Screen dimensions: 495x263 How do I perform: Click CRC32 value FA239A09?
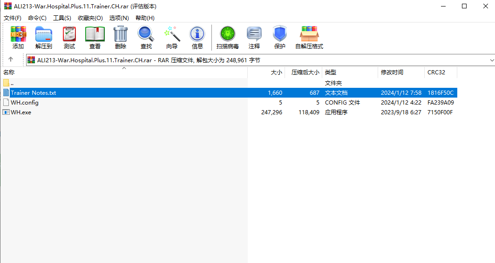tap(441, 103)
